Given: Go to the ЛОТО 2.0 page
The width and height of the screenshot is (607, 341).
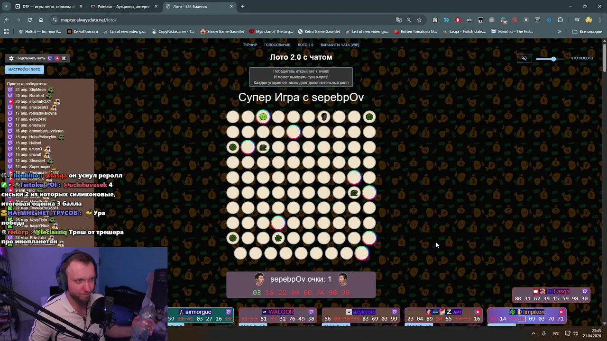Looking at the screenshot, I should click(x=305, y=45).
